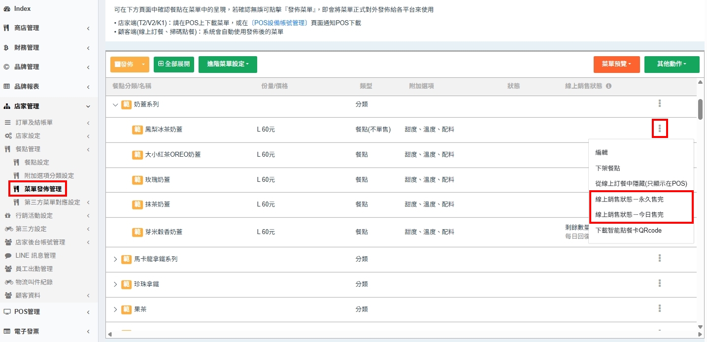The height and width of the screenshot is (342, 707).
Task: Expand the 果茶 category row
Action: 116,309
